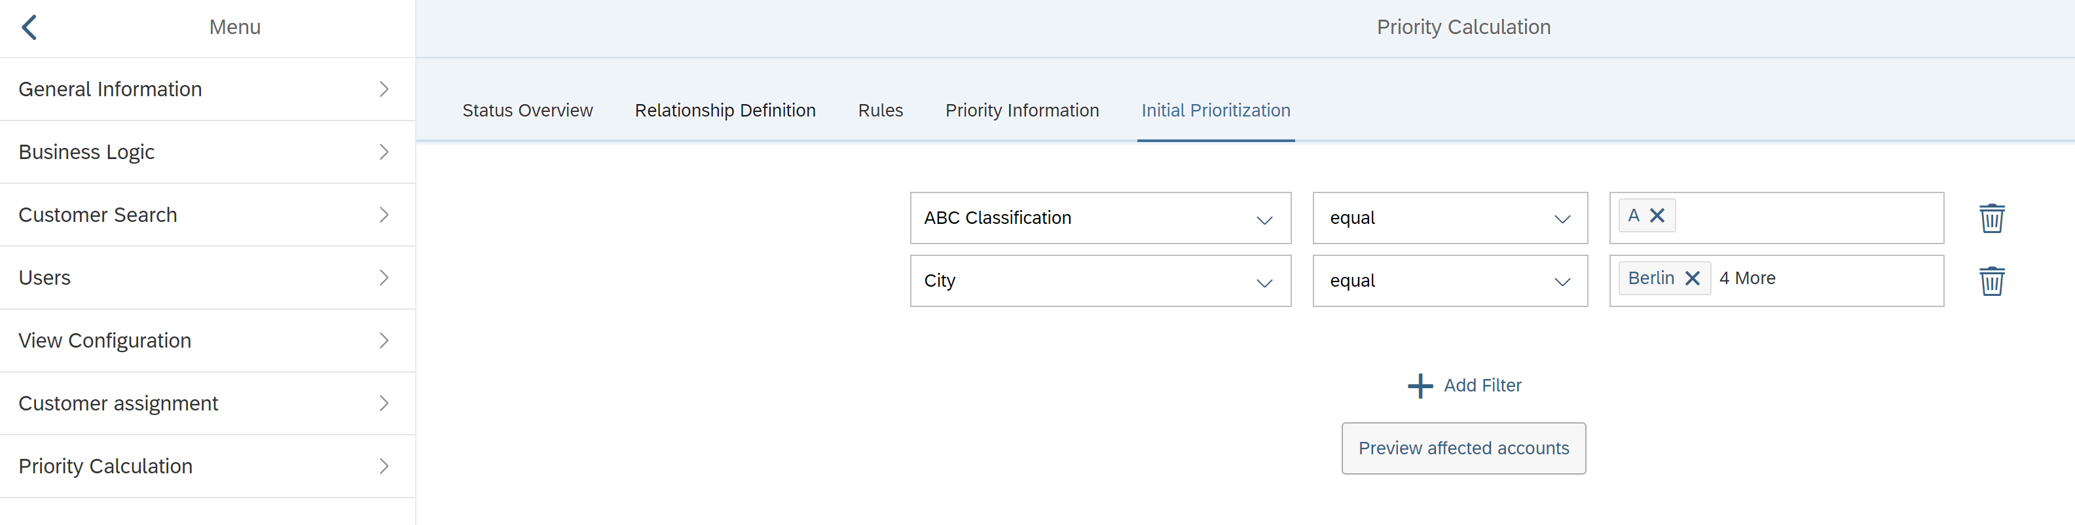2075x525 pixels.
Task: Switch to the Rules tab
Action: [x=881, y=111]
